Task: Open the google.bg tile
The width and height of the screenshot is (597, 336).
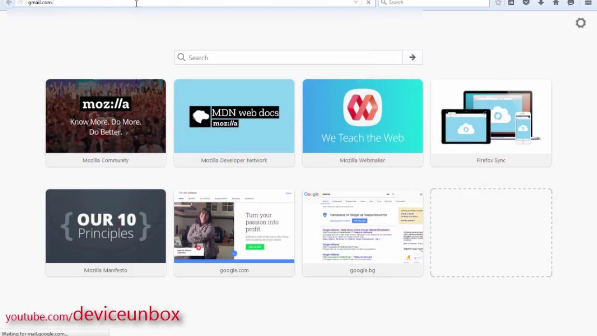Action: (362, 233)
